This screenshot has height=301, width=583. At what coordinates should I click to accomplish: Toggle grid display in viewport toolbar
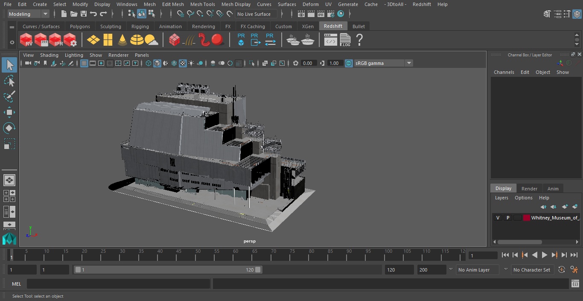pyautogui.click(x=84, y=63)
